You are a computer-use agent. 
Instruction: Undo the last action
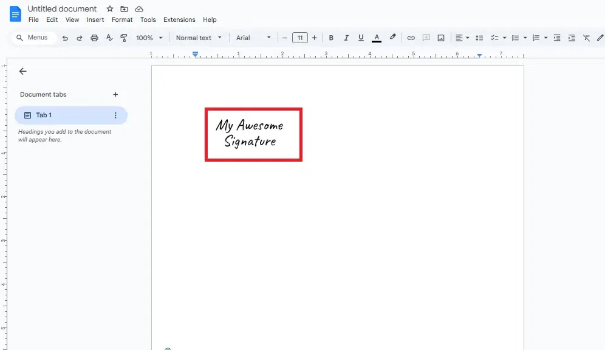(x=65, y=38)
